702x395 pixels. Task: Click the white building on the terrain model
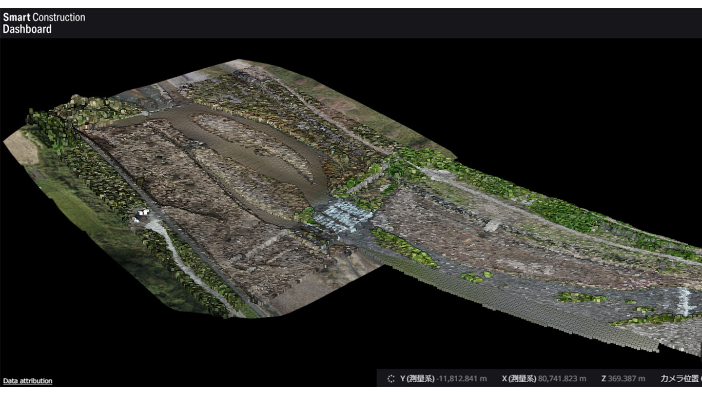143,213
